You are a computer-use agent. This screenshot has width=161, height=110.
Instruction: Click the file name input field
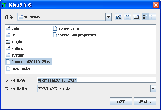point(97,80)
